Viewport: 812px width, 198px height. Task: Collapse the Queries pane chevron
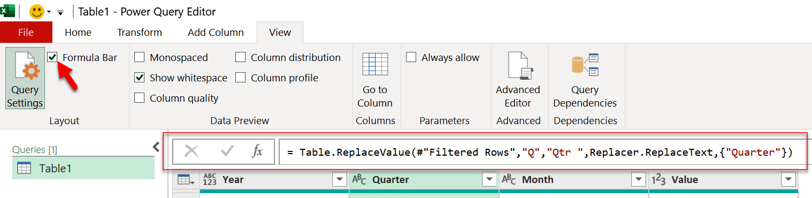click(156, 147)
